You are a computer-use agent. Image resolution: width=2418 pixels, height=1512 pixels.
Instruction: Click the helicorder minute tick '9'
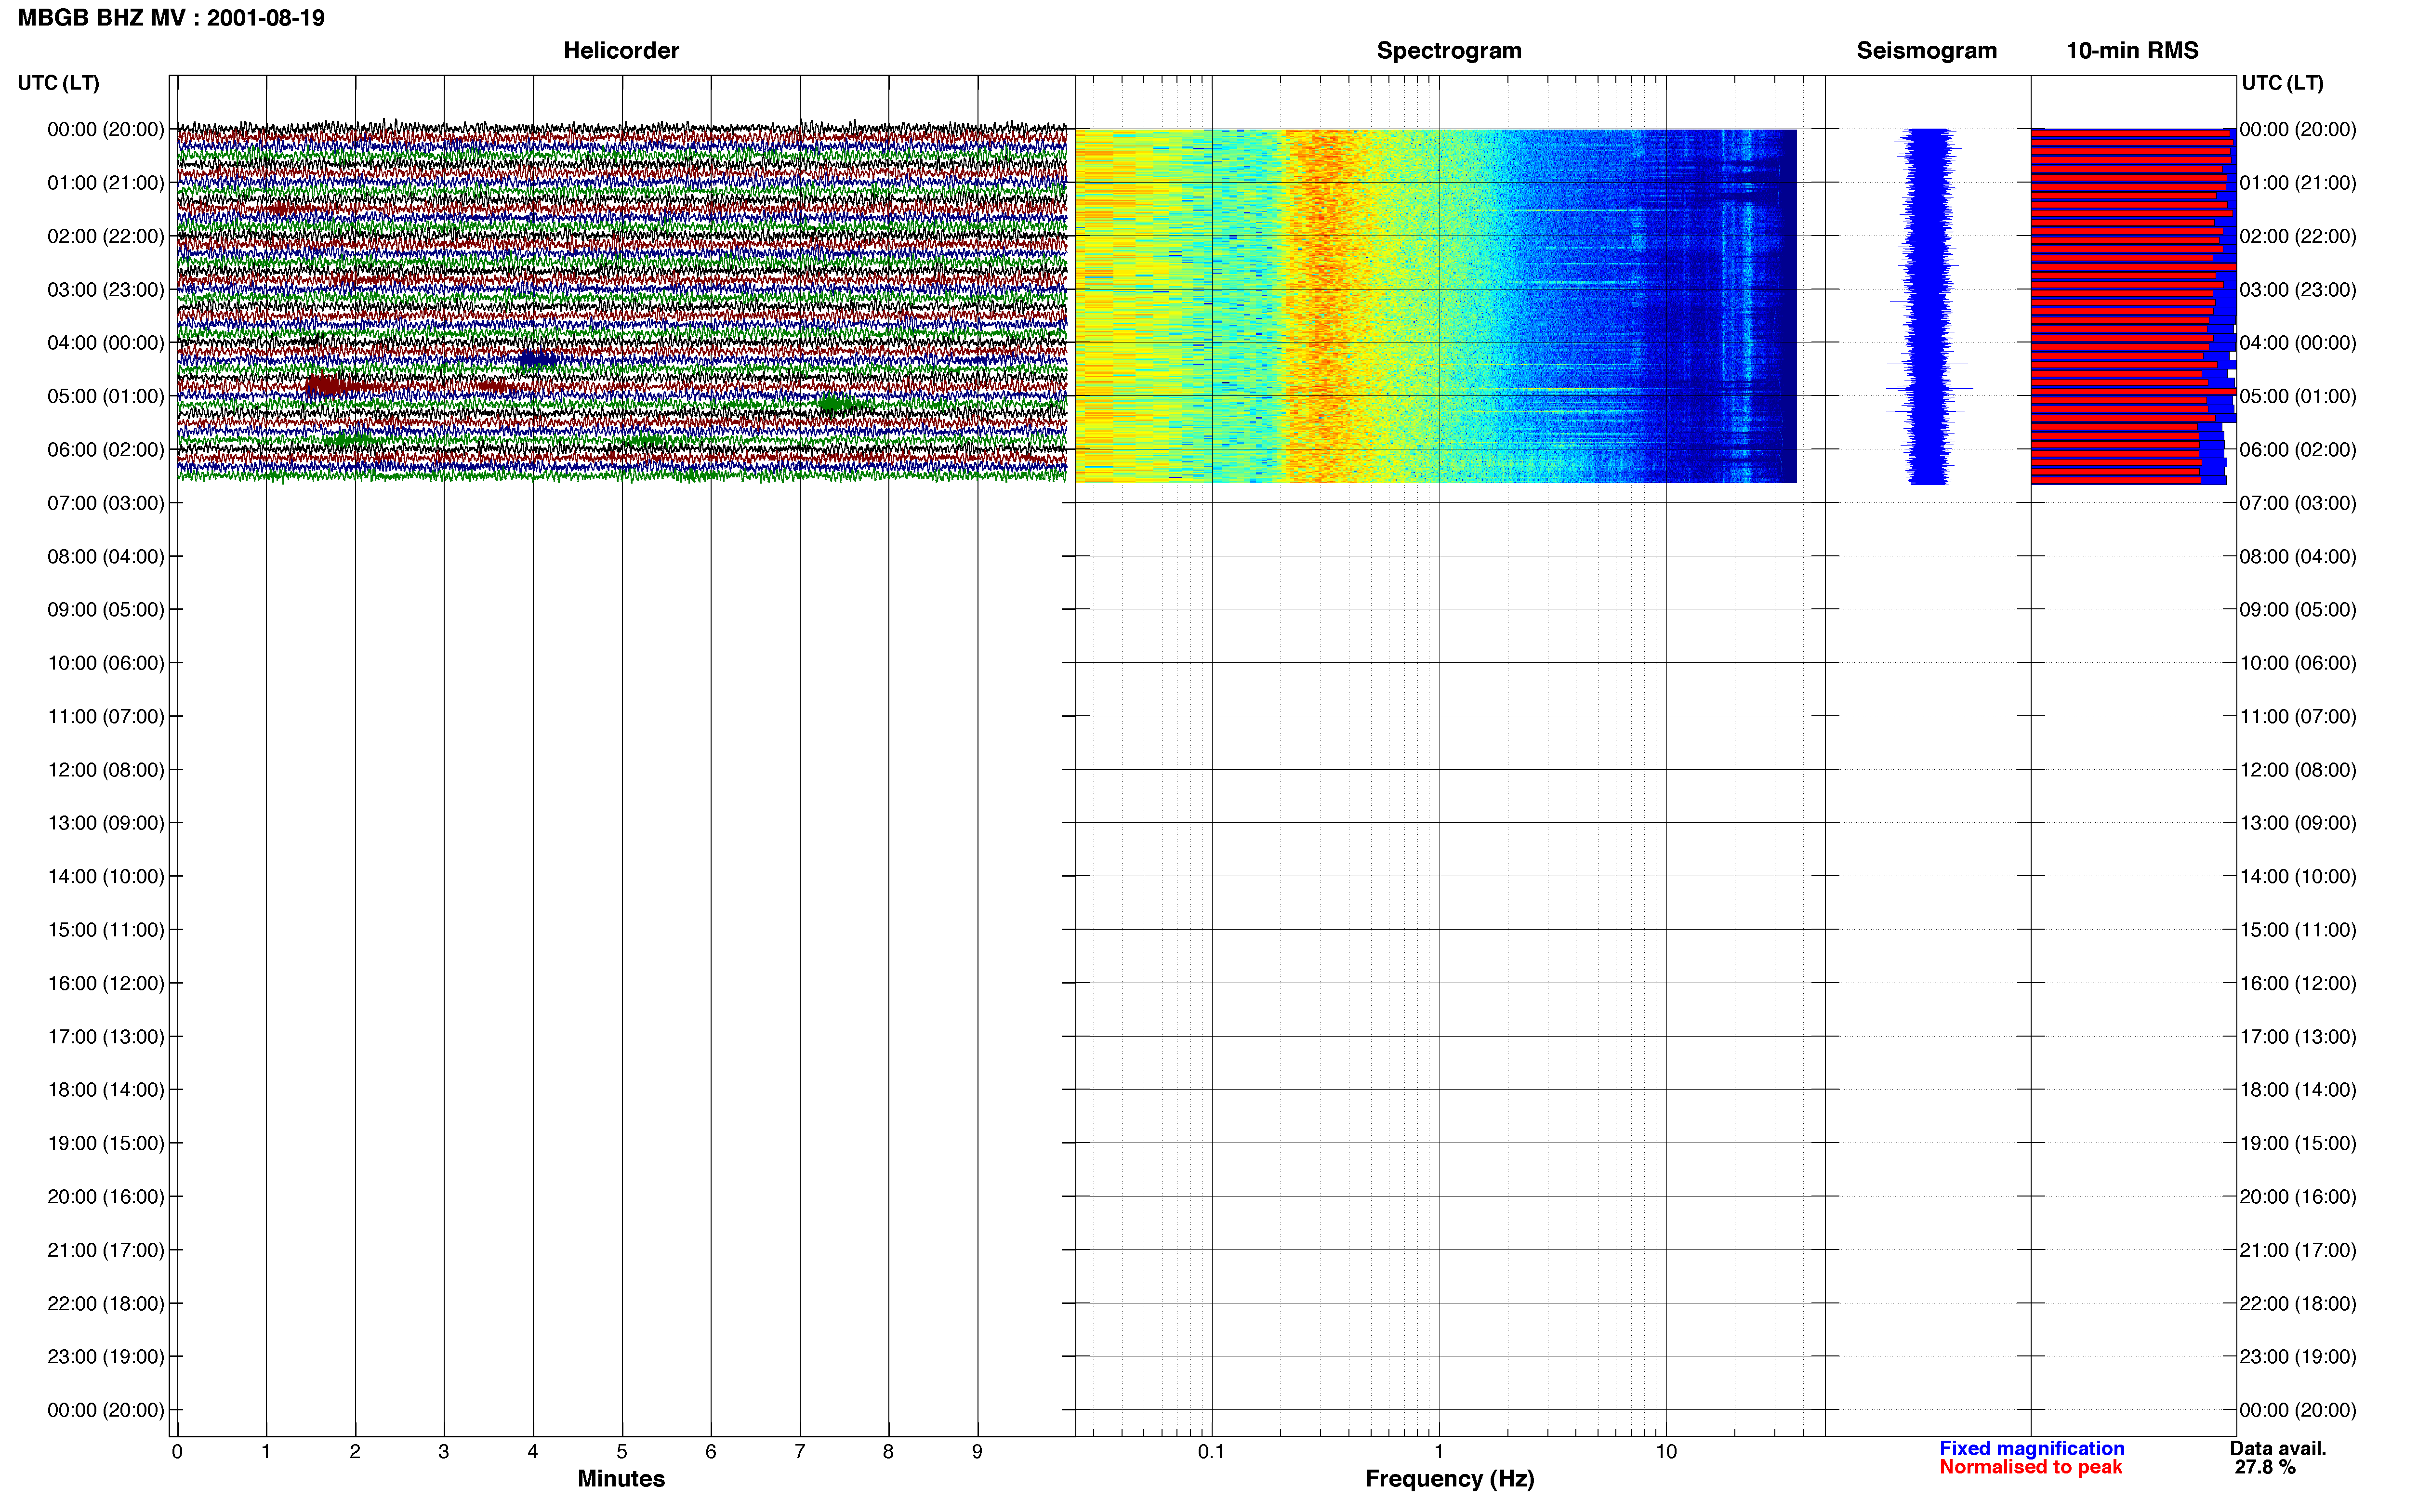(x=977, y=1452)
